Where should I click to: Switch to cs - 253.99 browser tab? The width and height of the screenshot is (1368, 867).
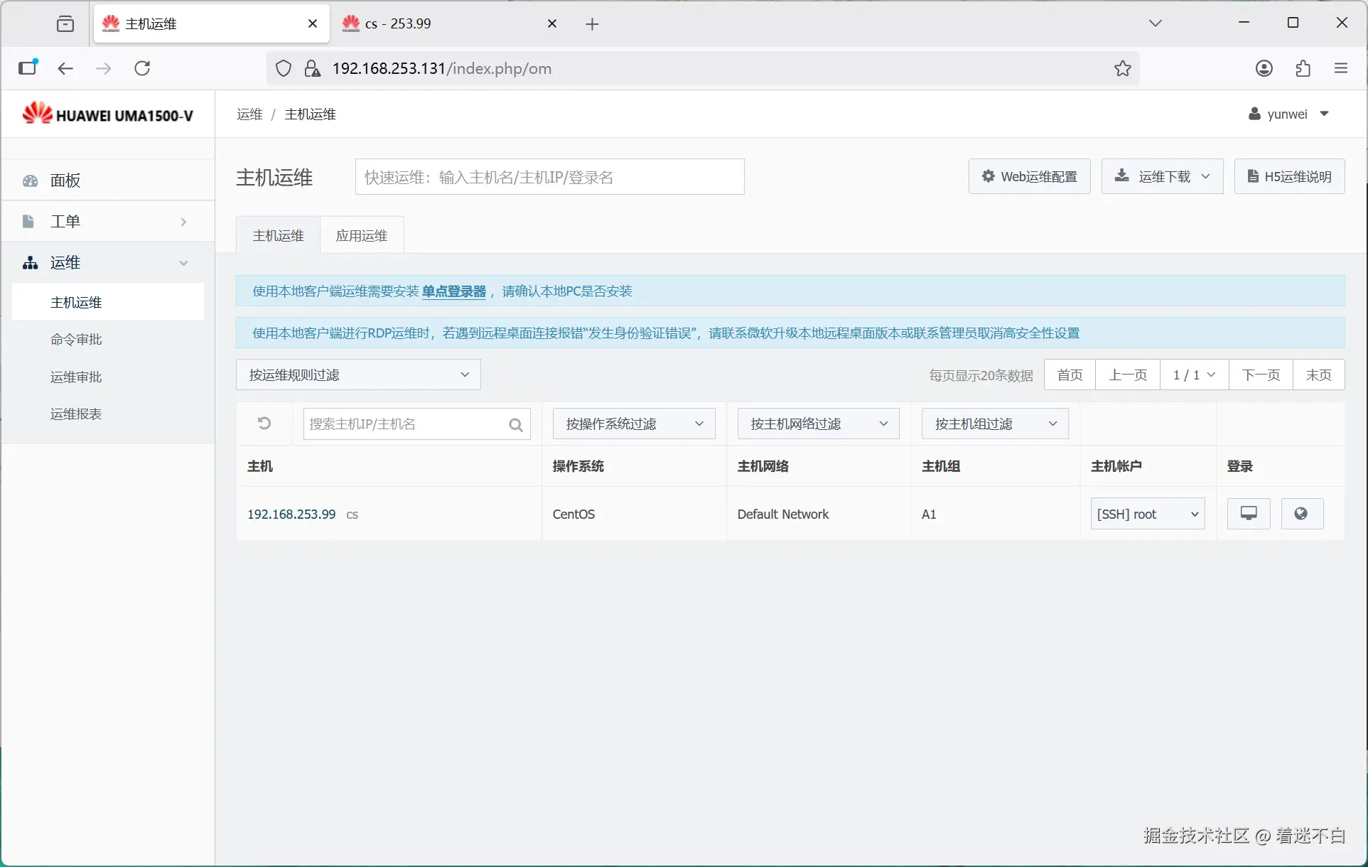click(x=398, y=23)
